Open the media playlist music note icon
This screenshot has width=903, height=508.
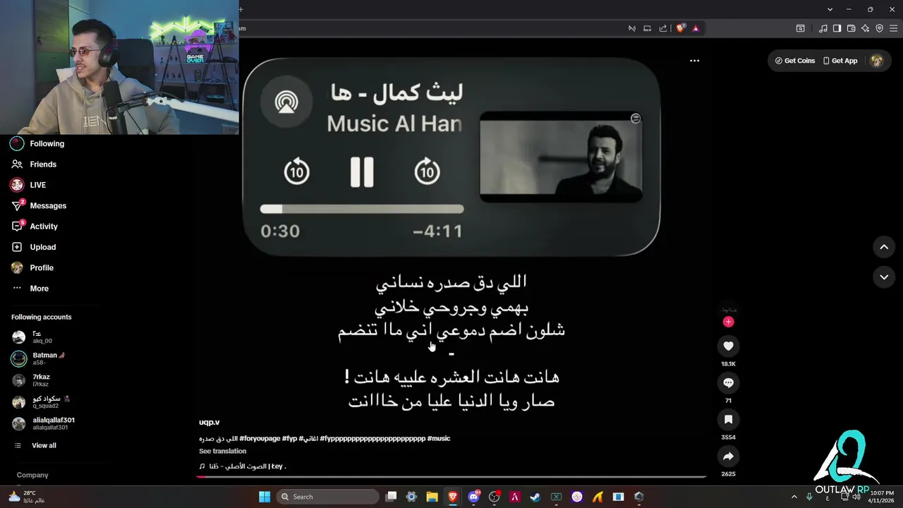[823, 28]
